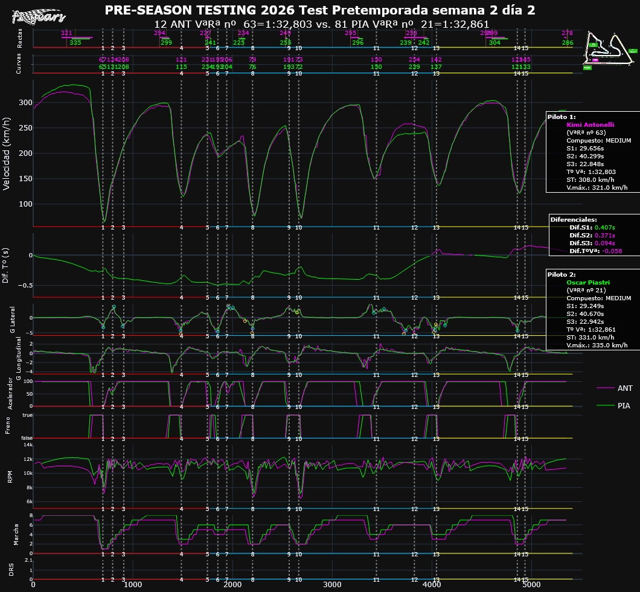Select the Dif.S1: 0.407s entry

(592, 227)
